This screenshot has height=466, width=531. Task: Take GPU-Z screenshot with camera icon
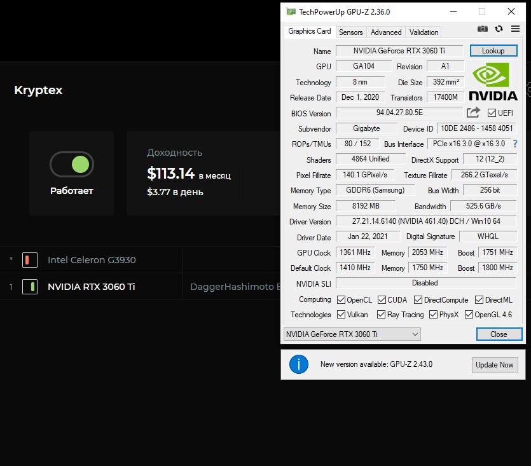482,29
